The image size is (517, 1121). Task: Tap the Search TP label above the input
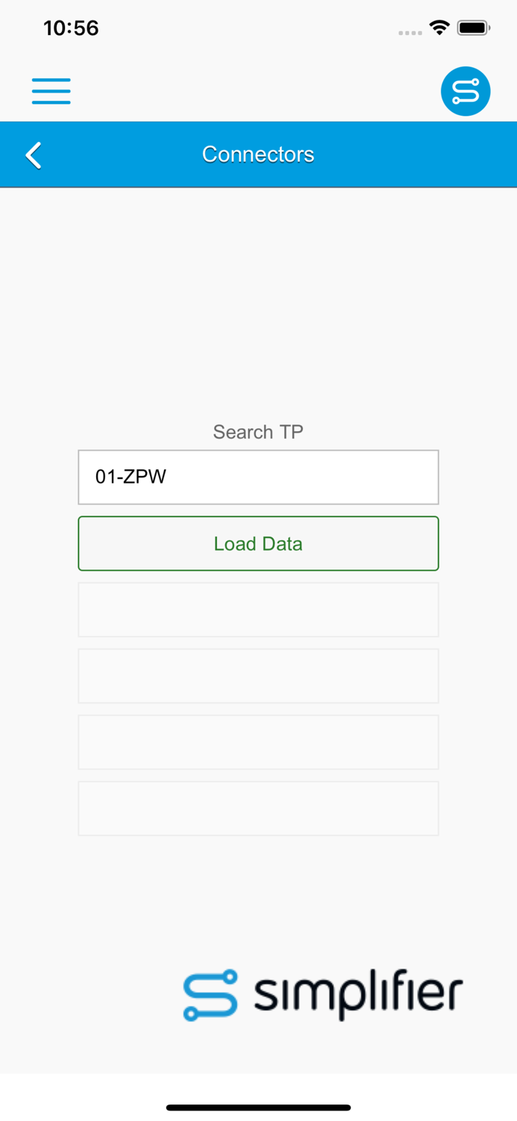click(x=258, y=431)
